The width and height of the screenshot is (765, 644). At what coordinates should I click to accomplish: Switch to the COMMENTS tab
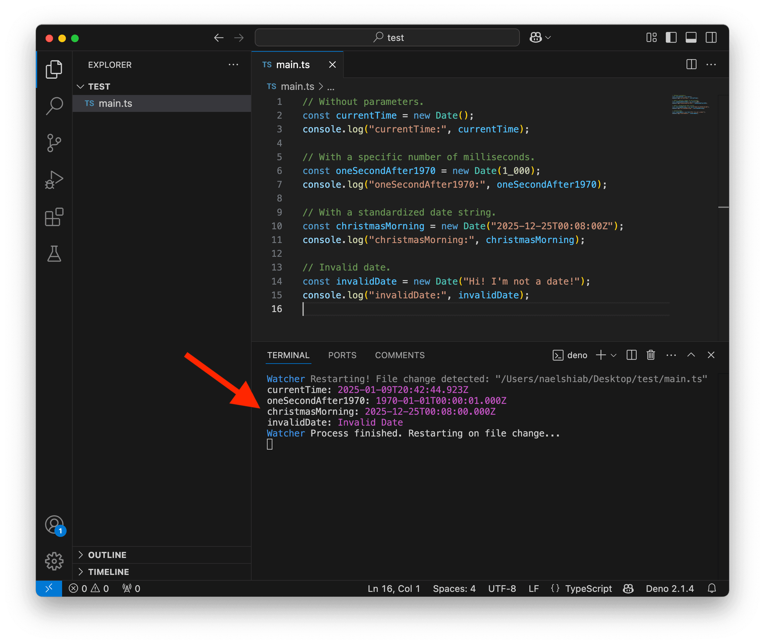(399, 355)
